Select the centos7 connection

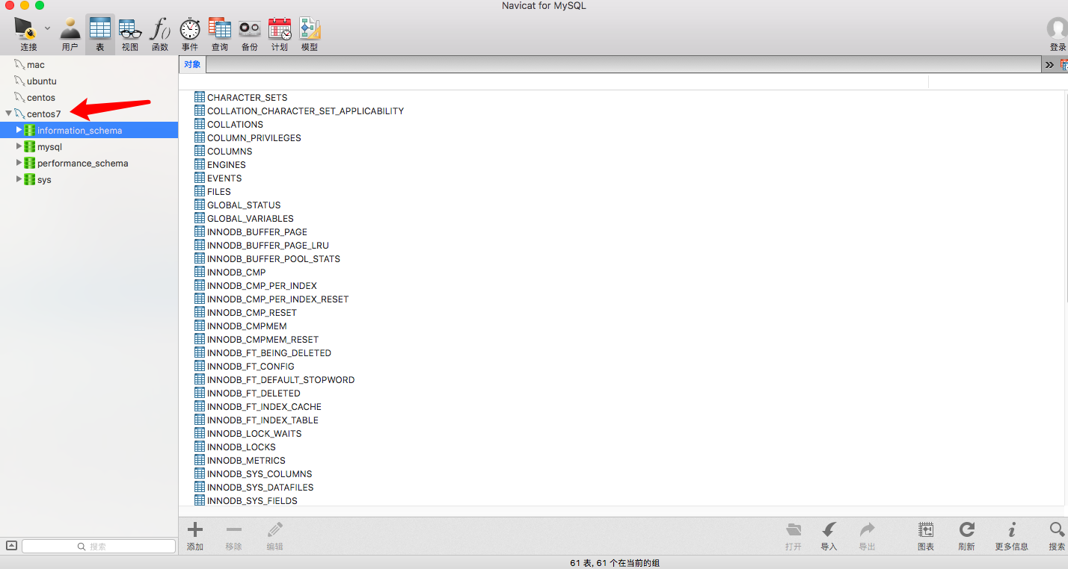tap(43, 114)
